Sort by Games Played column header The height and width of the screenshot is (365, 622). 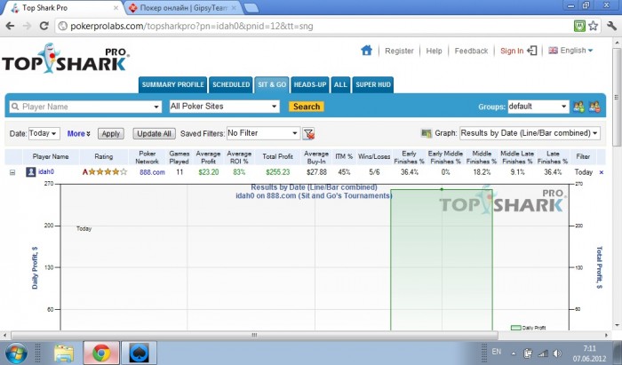coord(179,157)
